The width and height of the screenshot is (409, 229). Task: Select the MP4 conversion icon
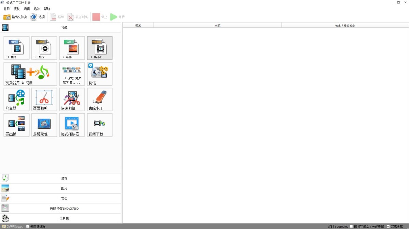[16, 48]
